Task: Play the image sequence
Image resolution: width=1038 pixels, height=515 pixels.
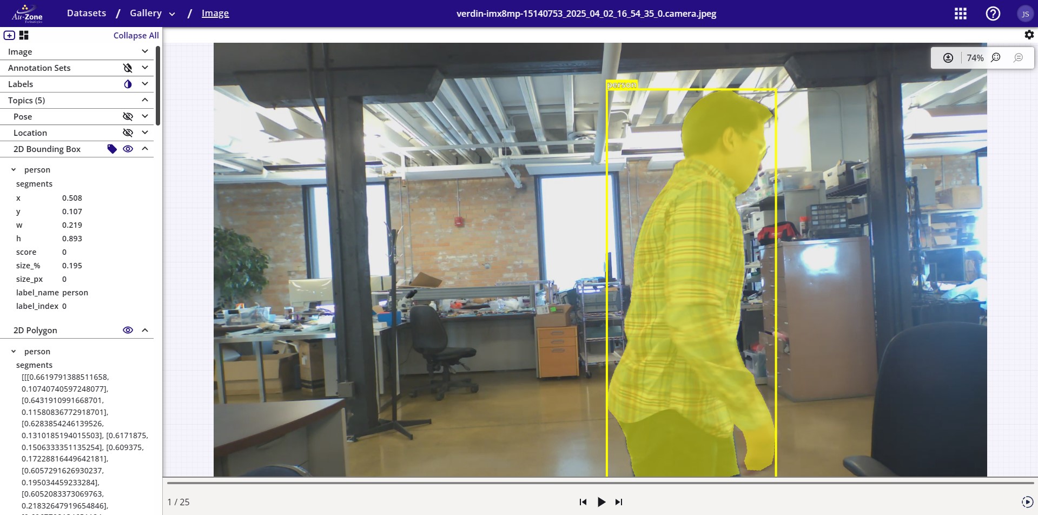Action: point(601,502)
